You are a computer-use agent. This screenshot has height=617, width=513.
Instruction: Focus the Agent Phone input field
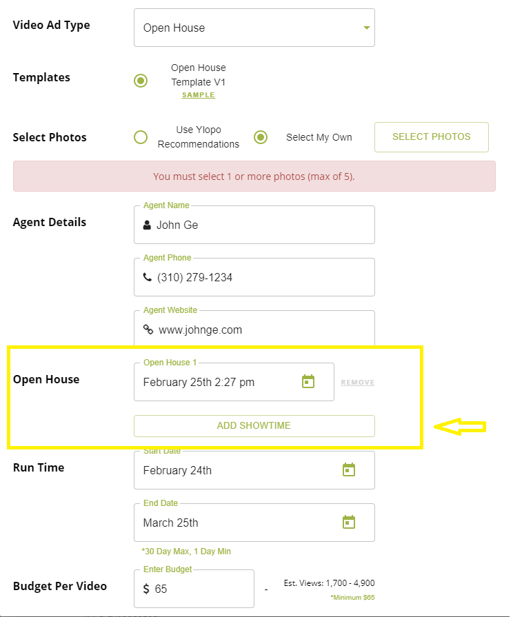point(262,277)
